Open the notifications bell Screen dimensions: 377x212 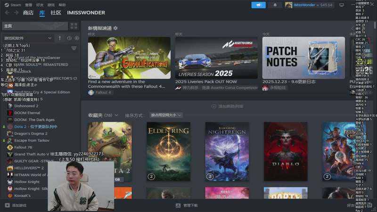click(275, 5)
